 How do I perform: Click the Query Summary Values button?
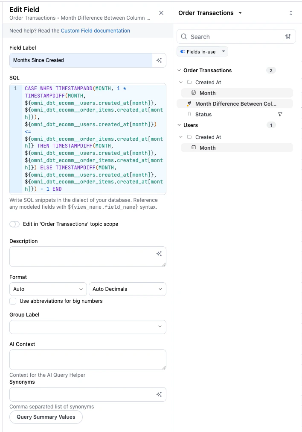(x=46, y=417)
